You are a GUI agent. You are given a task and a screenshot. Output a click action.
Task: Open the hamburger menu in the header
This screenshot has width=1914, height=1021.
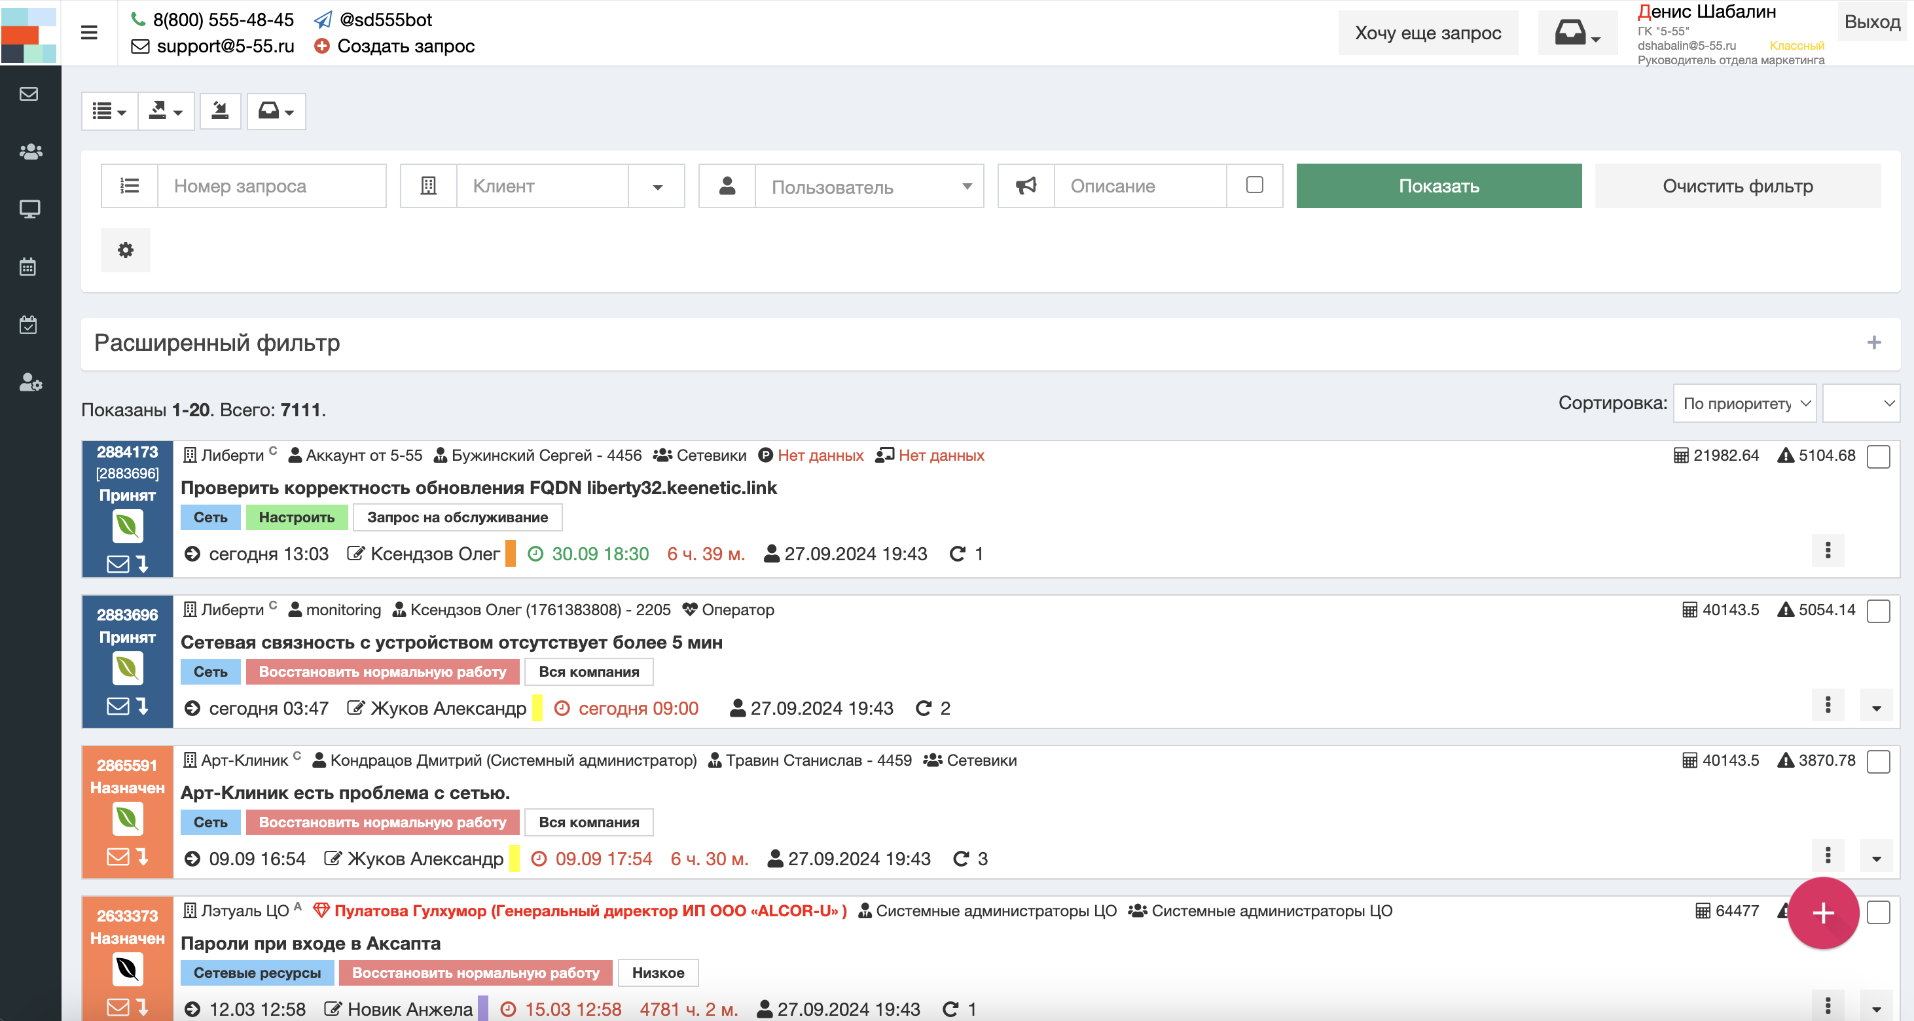click(88, 33)
